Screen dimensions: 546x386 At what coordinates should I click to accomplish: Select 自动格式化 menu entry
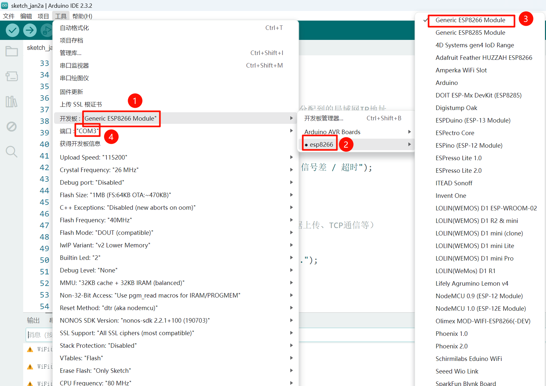[x=176, y=28]
